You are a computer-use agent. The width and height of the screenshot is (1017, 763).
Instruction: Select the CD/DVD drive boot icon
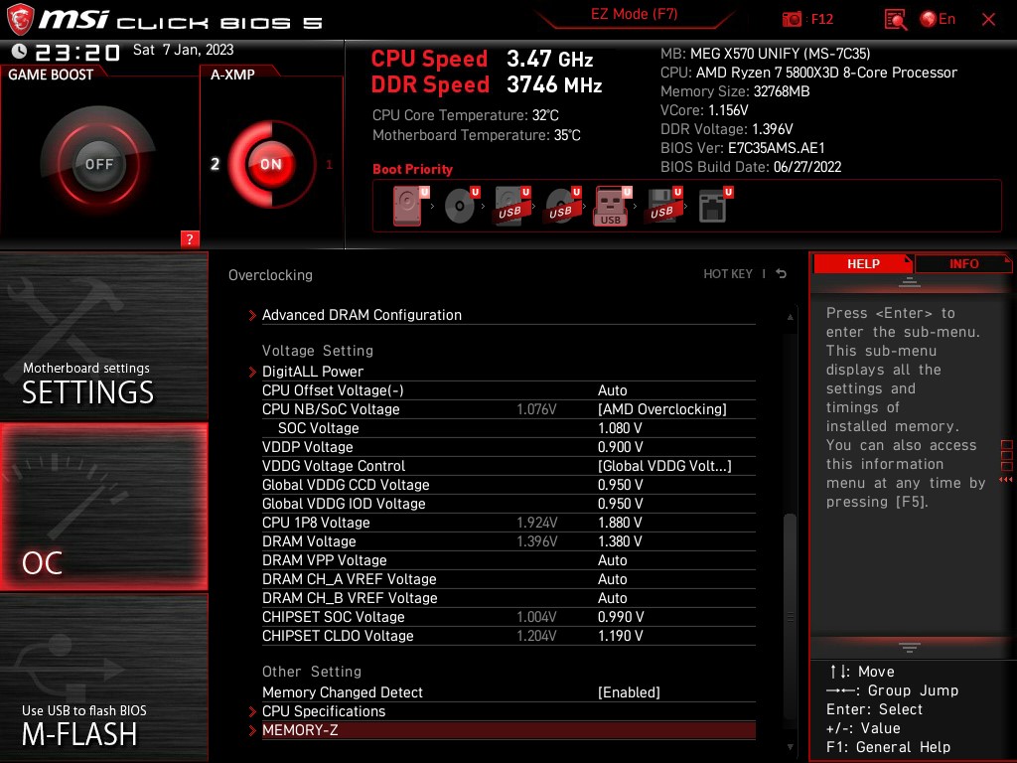tap(458, 206)
